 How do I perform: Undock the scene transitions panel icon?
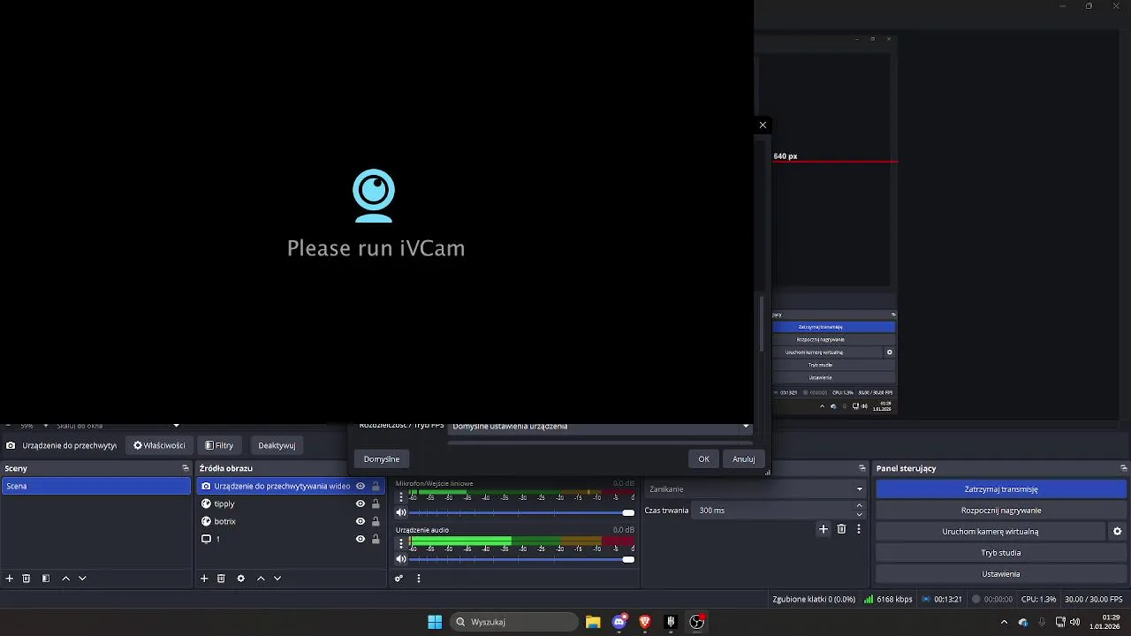click(x=862, y=468)
